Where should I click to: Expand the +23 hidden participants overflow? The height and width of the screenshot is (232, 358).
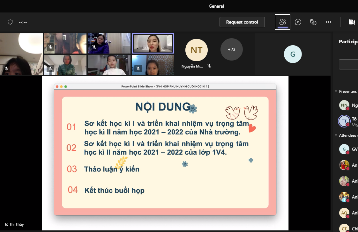pos(231,49)
